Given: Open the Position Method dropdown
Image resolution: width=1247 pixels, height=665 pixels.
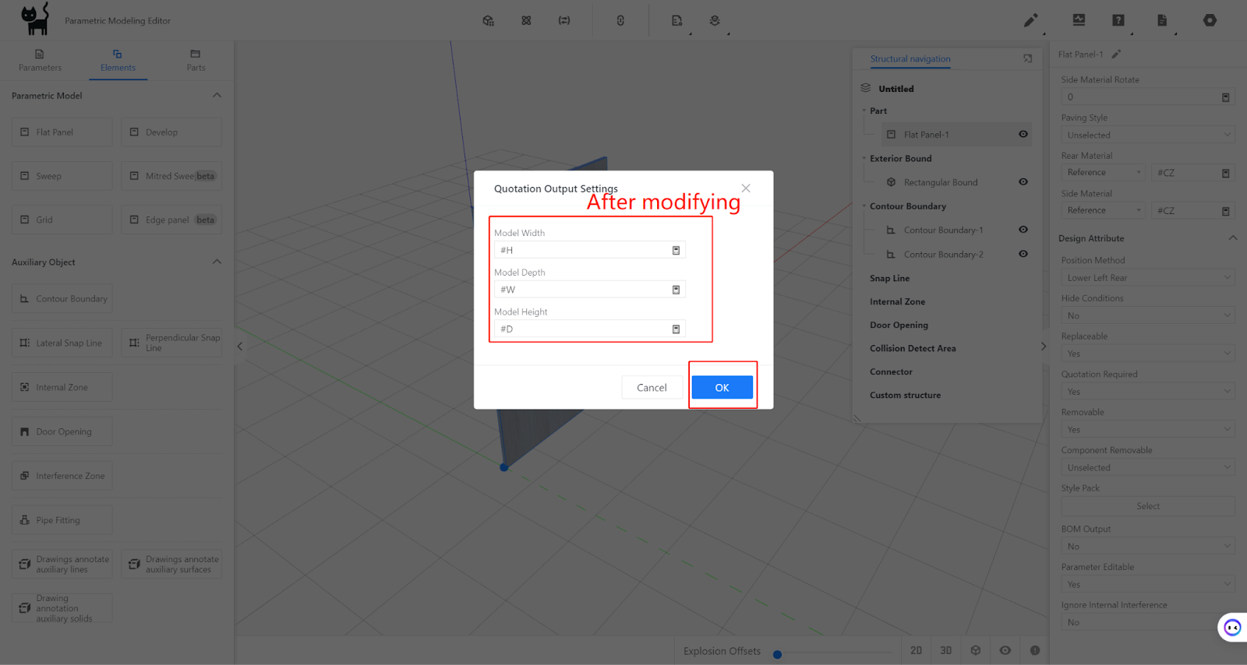Looking at the screenshot, I should pyautogui.click(x=1147, y=278).
